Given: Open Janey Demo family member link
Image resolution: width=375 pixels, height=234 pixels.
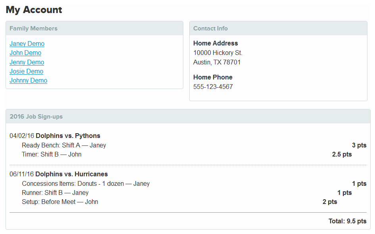Looking at the screenshot, I should 27,44.
